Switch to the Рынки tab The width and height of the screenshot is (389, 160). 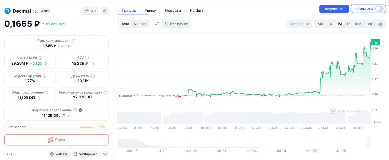pos(150,10)
